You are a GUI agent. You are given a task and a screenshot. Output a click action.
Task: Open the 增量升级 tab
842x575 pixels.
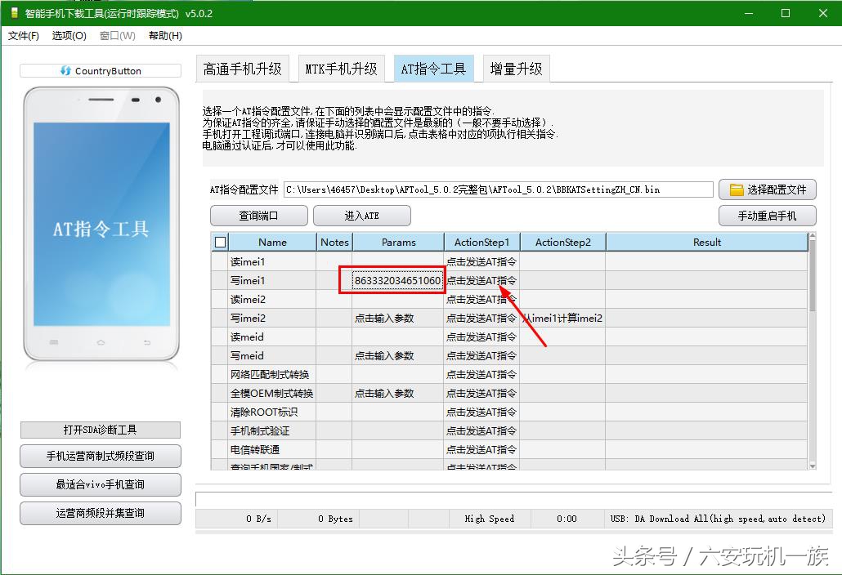point(517,69)
